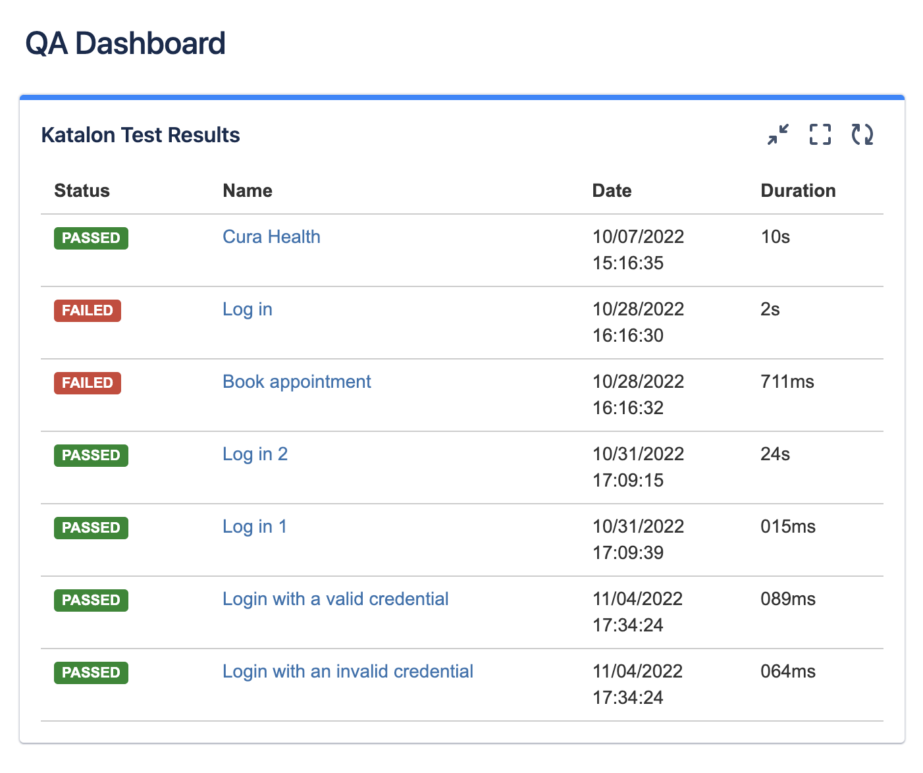Image resolution: width=923 pixels, height=773 pixels.
Task: Sort results by the Date column
Action: 612,190
